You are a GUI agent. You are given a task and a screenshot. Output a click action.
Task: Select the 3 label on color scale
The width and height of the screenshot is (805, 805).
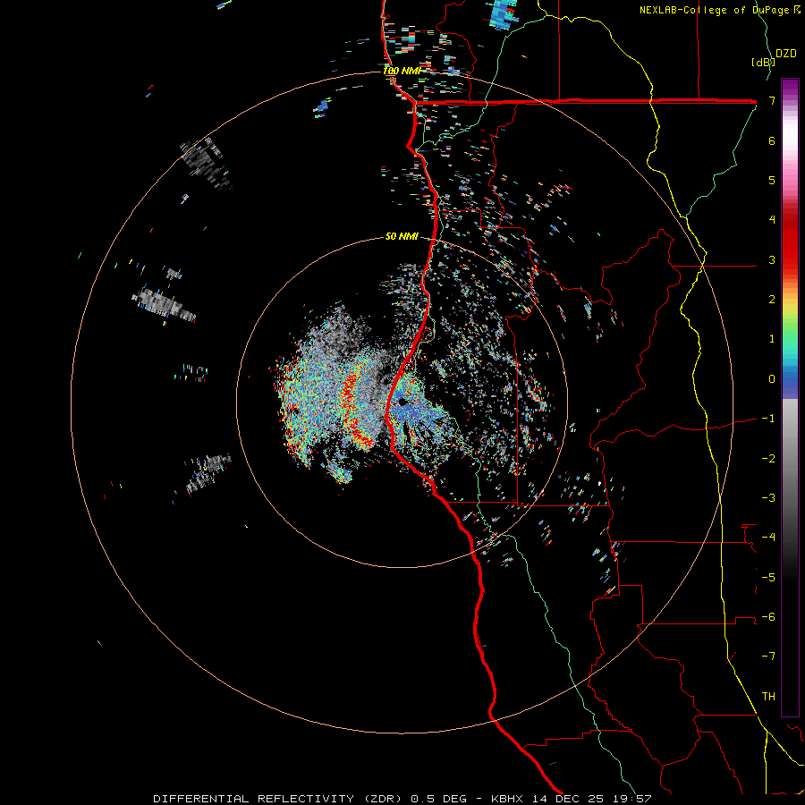point(772,259)
